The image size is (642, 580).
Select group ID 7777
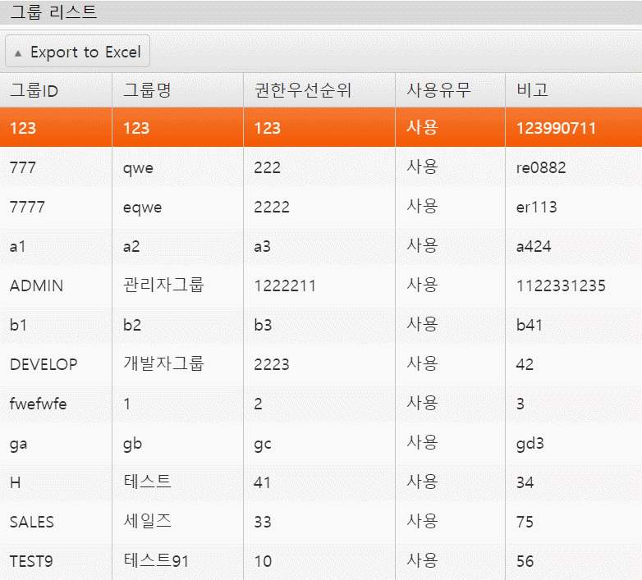pyautogui.click(x=27, y=207)
